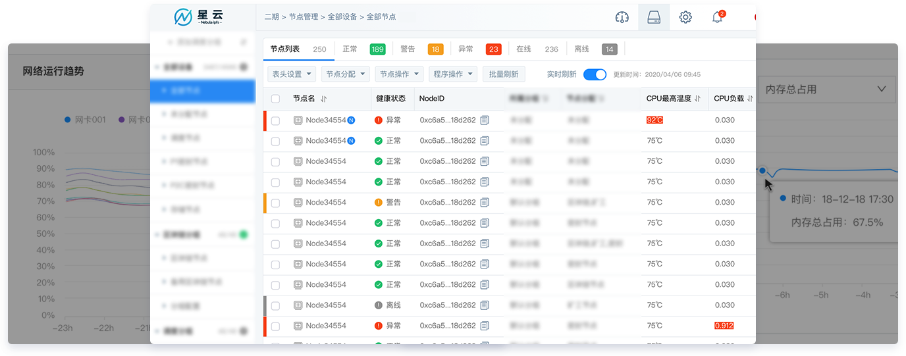Expand the node in the 警告 row
This screenshot has width=906, height=356.
tap(298, 203)
